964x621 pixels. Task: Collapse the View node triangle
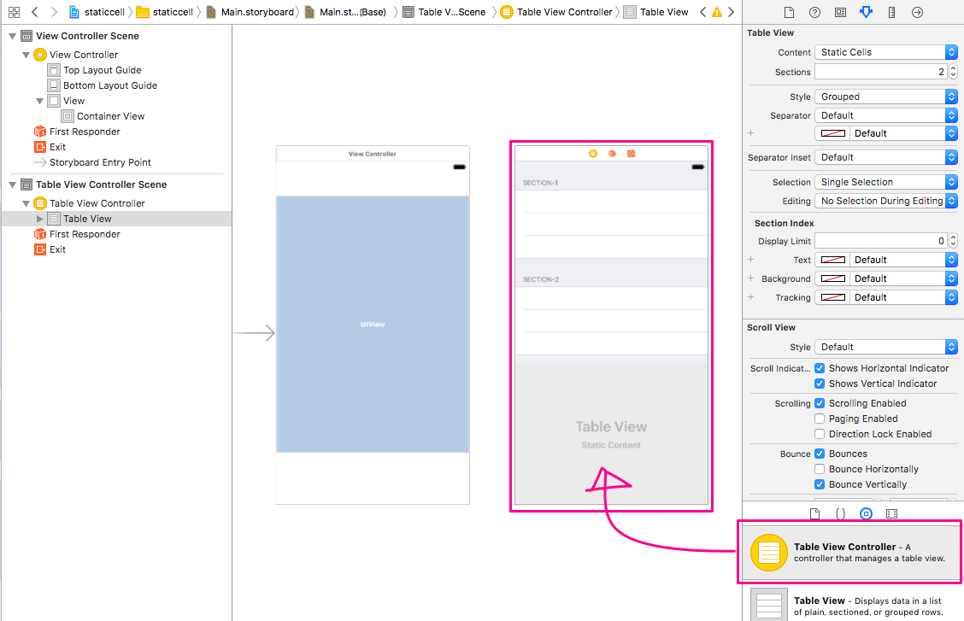tap(39, 101)
